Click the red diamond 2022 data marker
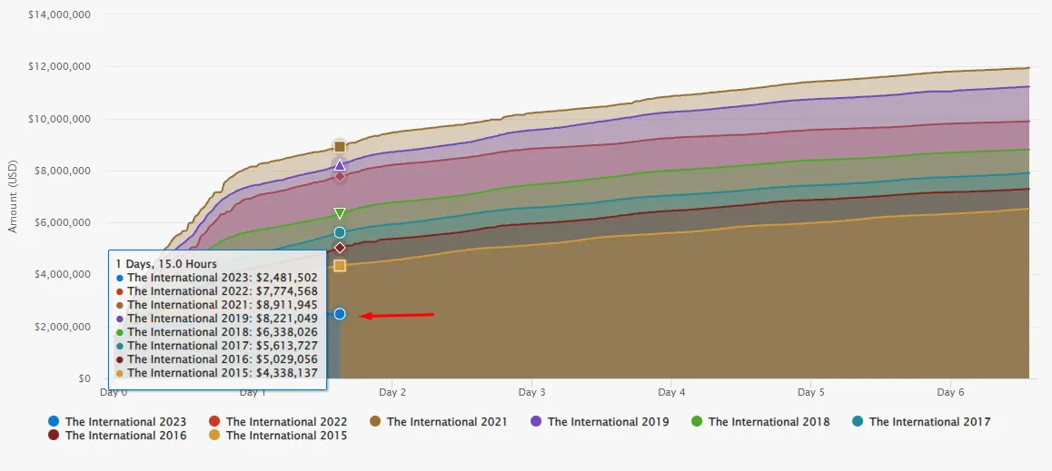Screen dimensions: 1052x471 [x=340, y=176]
